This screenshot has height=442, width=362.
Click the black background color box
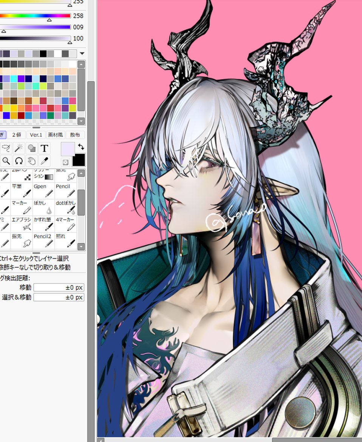[x=79, y=160]
